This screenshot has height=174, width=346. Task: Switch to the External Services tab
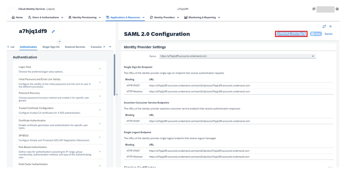[75, 47]
